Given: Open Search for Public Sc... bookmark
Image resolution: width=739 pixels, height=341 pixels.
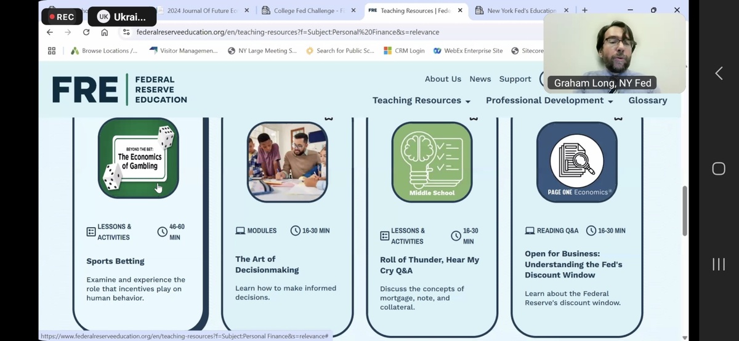Looking at the screenshot, I should (x=340, y=51).
